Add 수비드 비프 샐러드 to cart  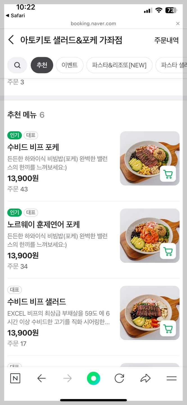pos(168,329)
